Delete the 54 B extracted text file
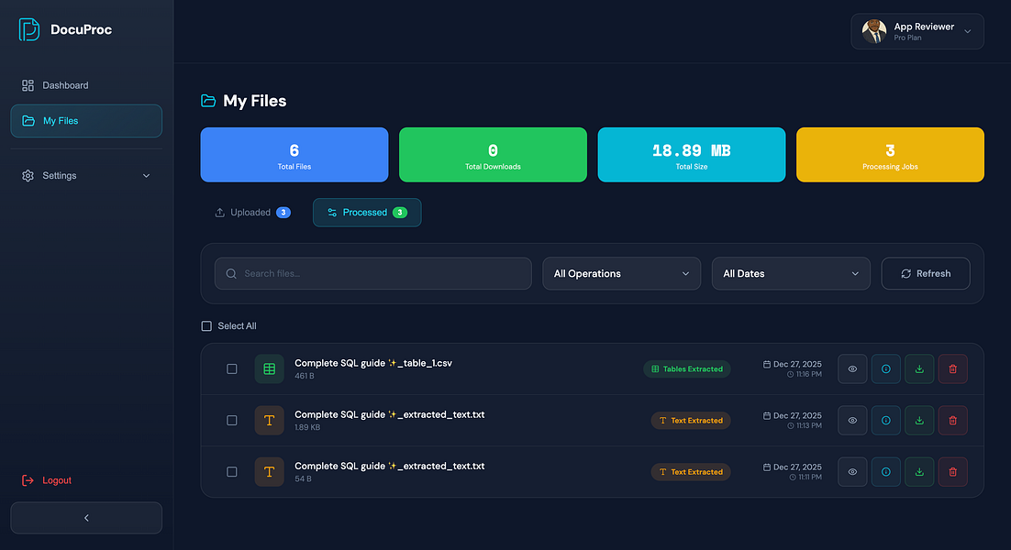This screenshot has width=1011, height=550. [x=953, y=472]
